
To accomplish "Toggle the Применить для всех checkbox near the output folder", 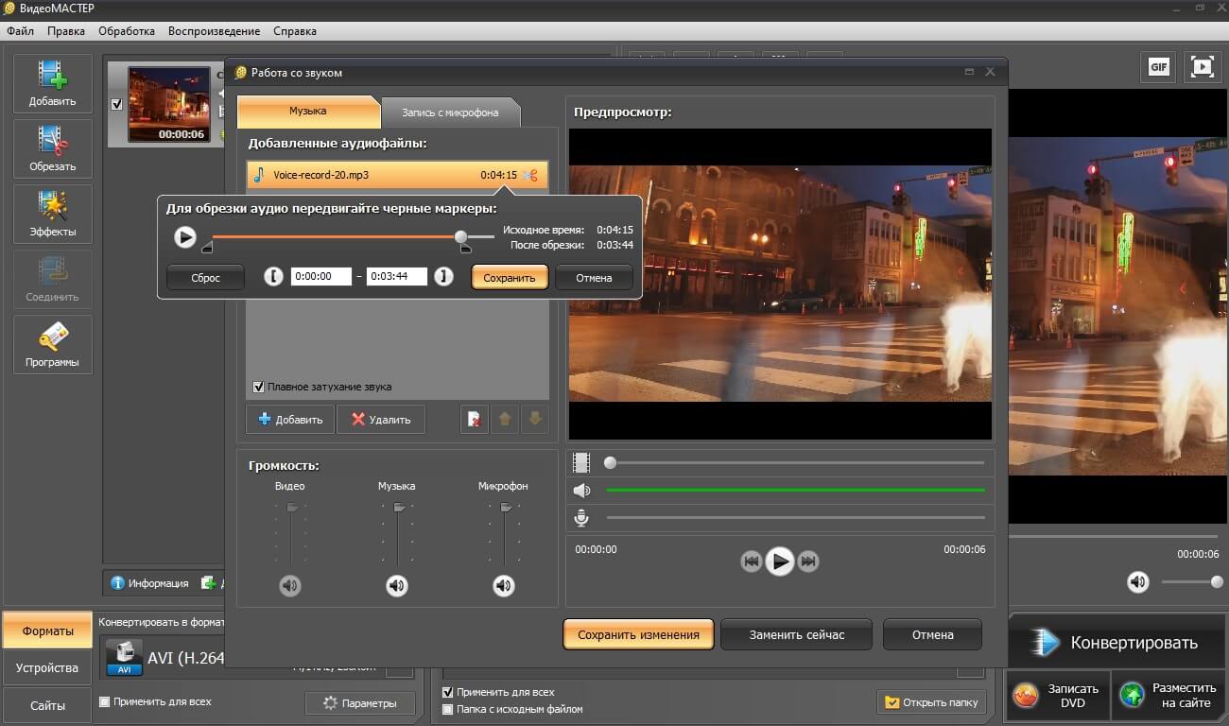I will [447, 692].
